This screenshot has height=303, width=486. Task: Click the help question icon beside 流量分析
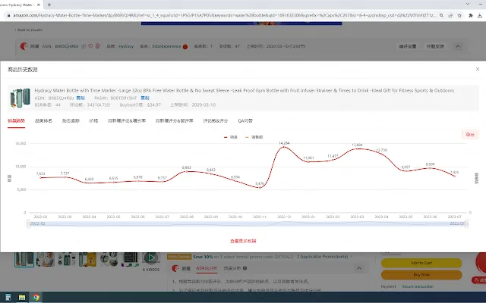click(x=245, y=268)
